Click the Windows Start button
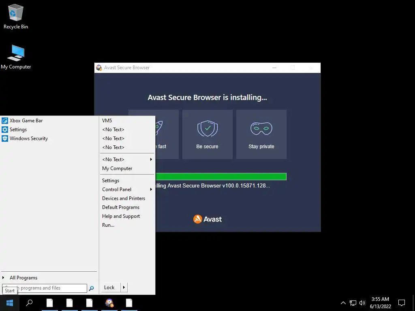415x311 pixels. click(x=10, y=303)
